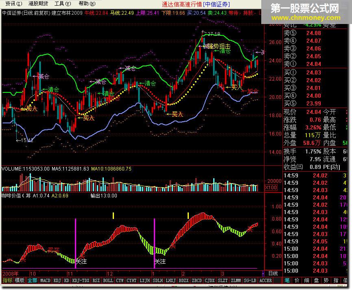Select the 盘 tab
The image size is (352, 291).
tap(316, 280)
